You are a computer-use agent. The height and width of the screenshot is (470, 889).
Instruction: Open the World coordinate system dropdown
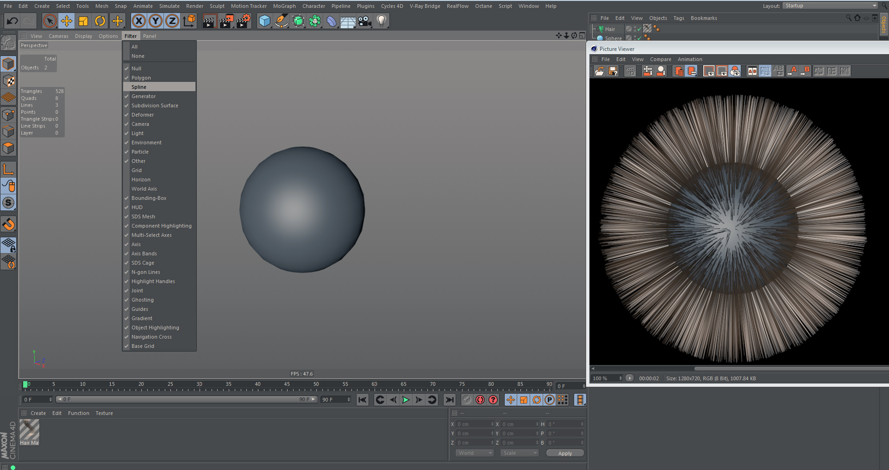point(475,453)
